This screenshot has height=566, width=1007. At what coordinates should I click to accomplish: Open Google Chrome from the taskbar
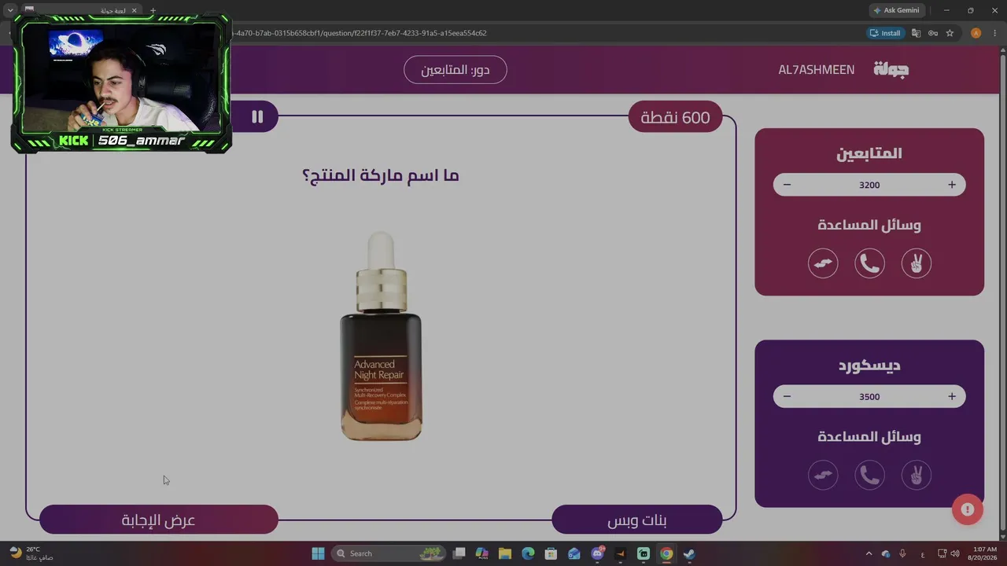(x=666, y=553)
